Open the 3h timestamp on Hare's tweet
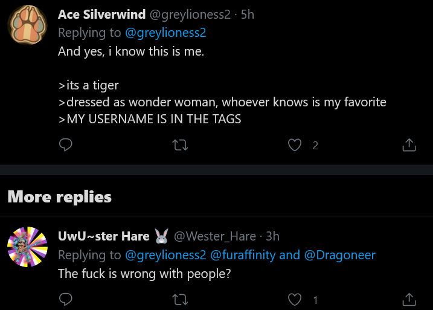 [x=272, y=236]
